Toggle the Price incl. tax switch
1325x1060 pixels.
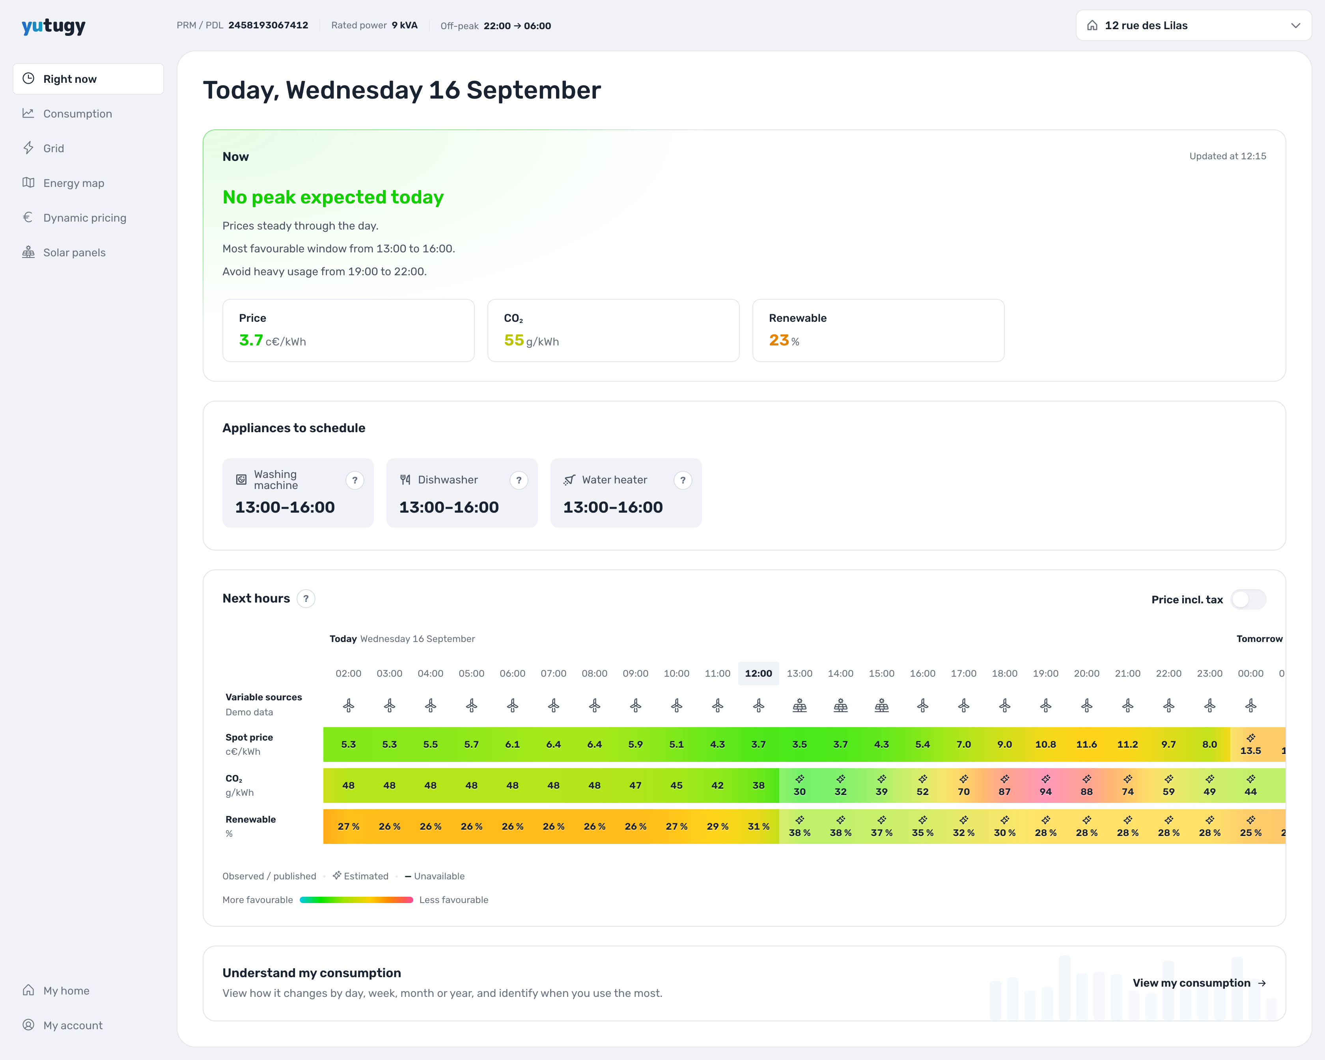(x=1248, y=599)
